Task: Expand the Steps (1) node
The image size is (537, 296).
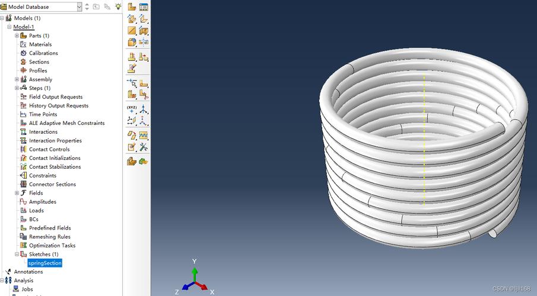Action: pos(17,88)
